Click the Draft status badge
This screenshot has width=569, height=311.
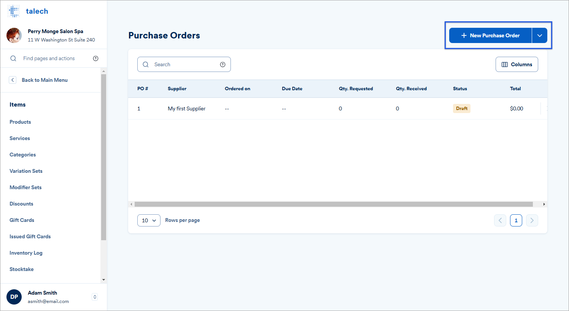pyautogui.click(x=461, y=108)
